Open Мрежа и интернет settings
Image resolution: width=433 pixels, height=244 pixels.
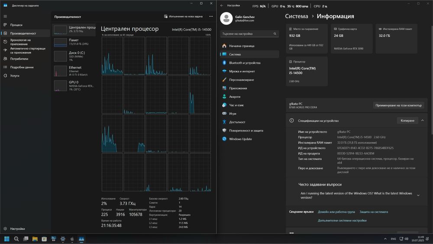click(x=249, y=72)
